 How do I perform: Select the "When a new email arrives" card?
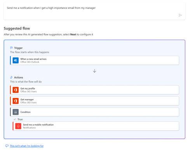coord(94,60)
